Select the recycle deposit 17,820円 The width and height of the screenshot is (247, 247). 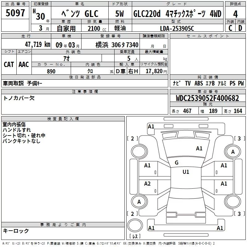coord(156,71)
